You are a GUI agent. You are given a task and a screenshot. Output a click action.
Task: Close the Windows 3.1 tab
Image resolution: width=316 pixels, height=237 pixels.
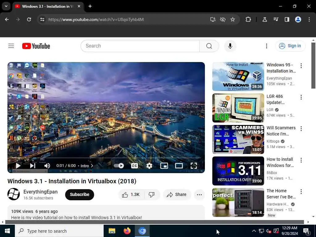tap(79, 6)
